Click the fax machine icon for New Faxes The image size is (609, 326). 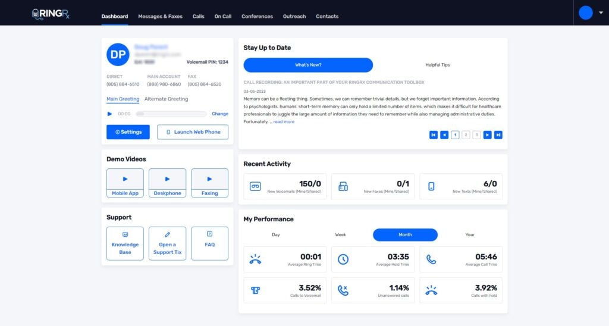click(343, 186)
